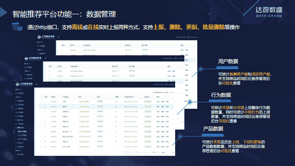Image resolution: width=295 pixels, height=166 pixels.
Task: Click the collapse menu icon in the middle window header
Action: point(46,58)
